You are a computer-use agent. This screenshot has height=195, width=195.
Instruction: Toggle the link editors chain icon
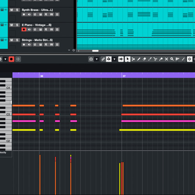pos(103,59)
